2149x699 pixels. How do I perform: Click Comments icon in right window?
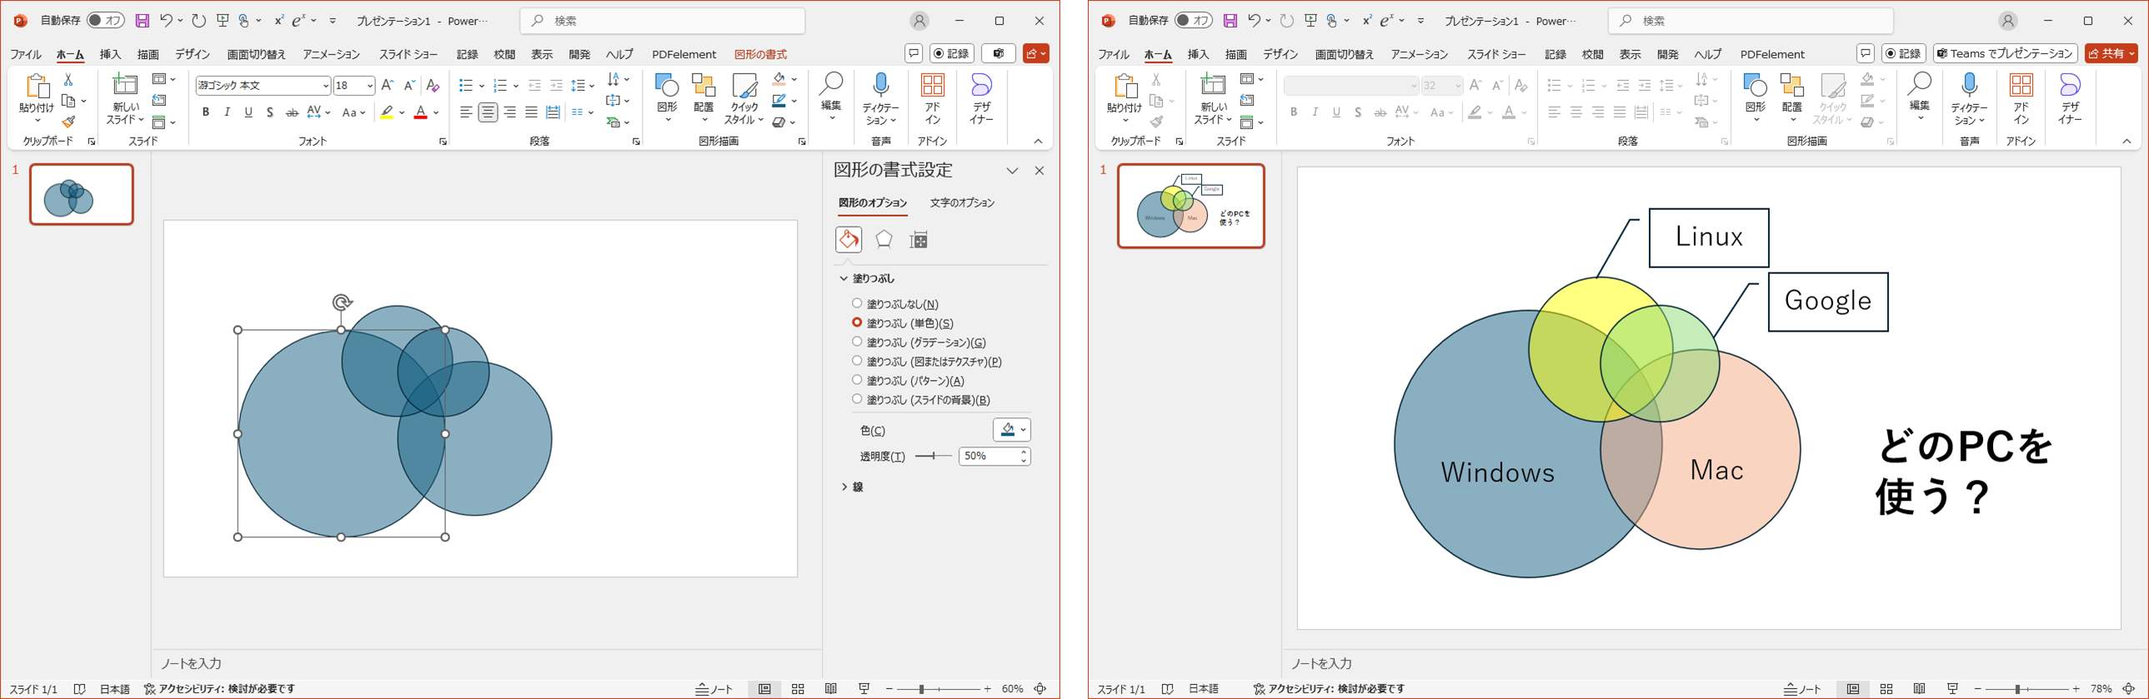[1866, 53]
